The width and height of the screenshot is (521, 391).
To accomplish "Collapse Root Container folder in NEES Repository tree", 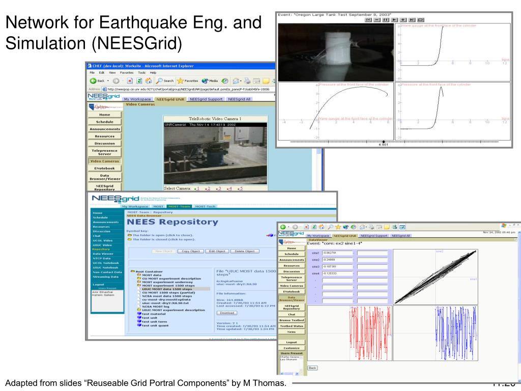I will point(133,271).
